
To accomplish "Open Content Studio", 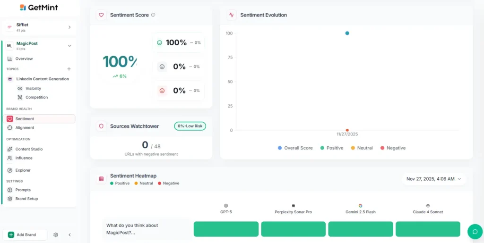I will 29,149.
